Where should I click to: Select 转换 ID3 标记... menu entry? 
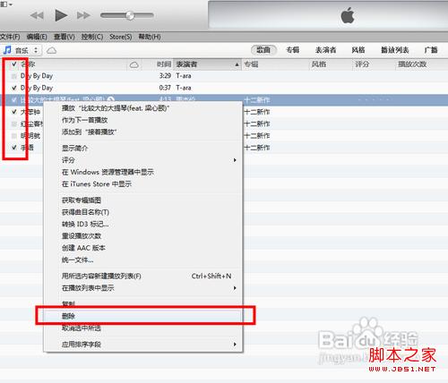[142, 224]
